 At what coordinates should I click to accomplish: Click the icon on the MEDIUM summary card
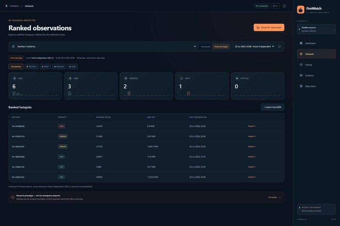(x=126, y=78)
